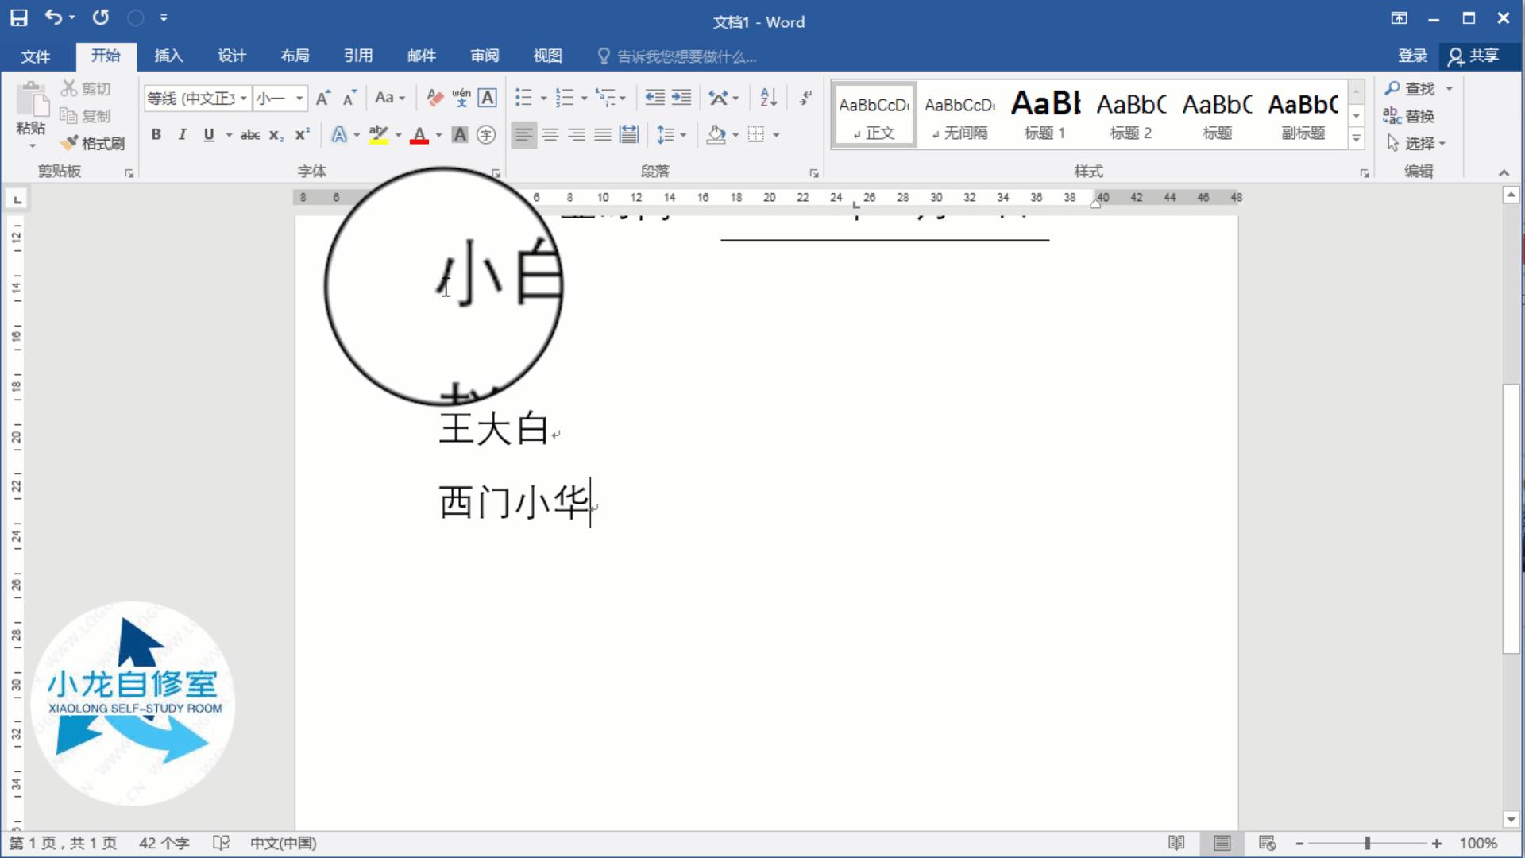1525x858 pixels.
Task: Click the word count showing 42 个字
Action: point(164,843)
